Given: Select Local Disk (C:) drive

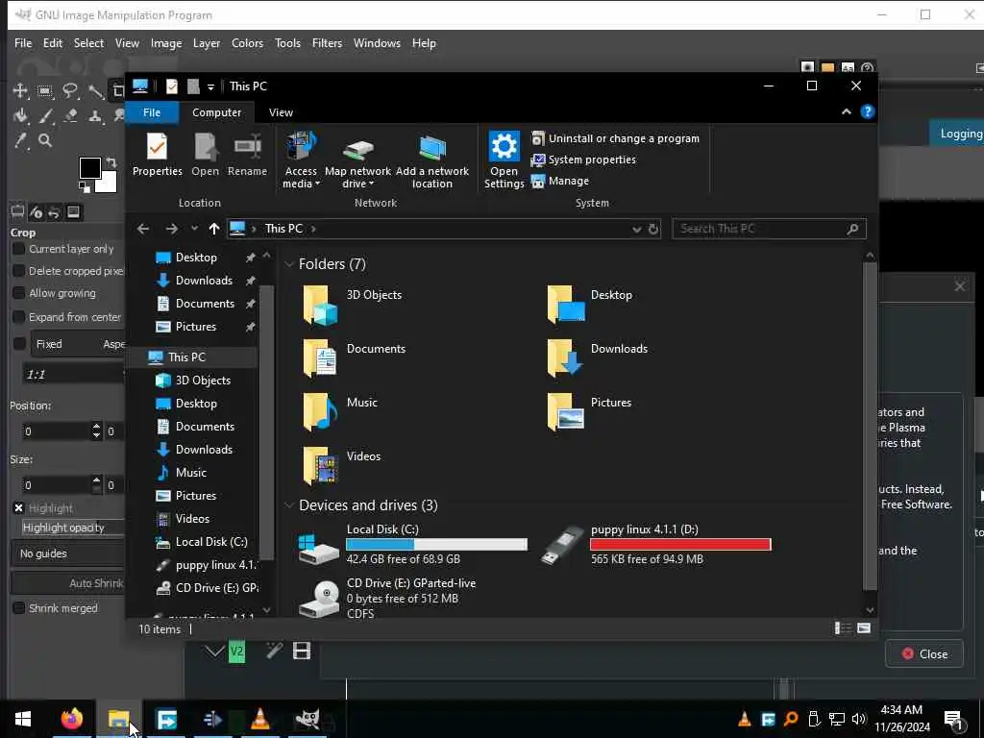Looking at the screenshot, I should coord(413,544).
